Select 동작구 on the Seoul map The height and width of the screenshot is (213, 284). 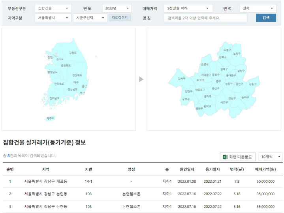point(207,96)
